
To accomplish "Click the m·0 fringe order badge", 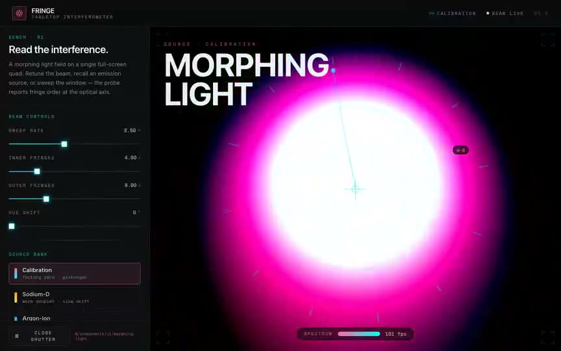I will tap(461, 150).
